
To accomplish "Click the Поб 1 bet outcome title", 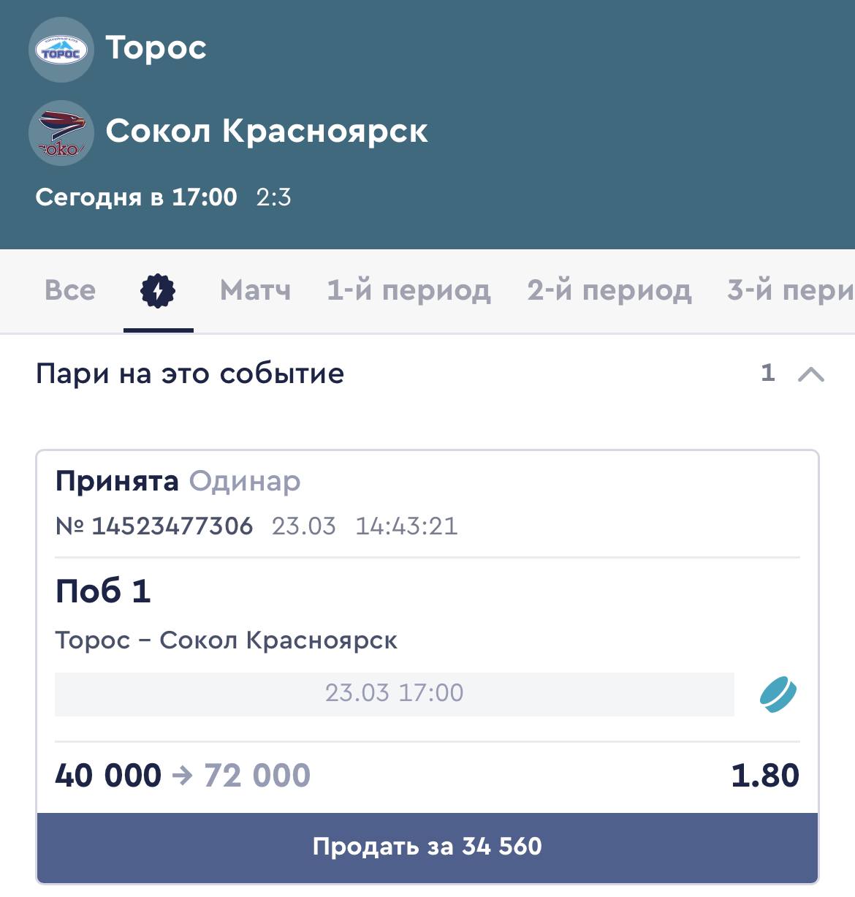I will pos(103,591).
